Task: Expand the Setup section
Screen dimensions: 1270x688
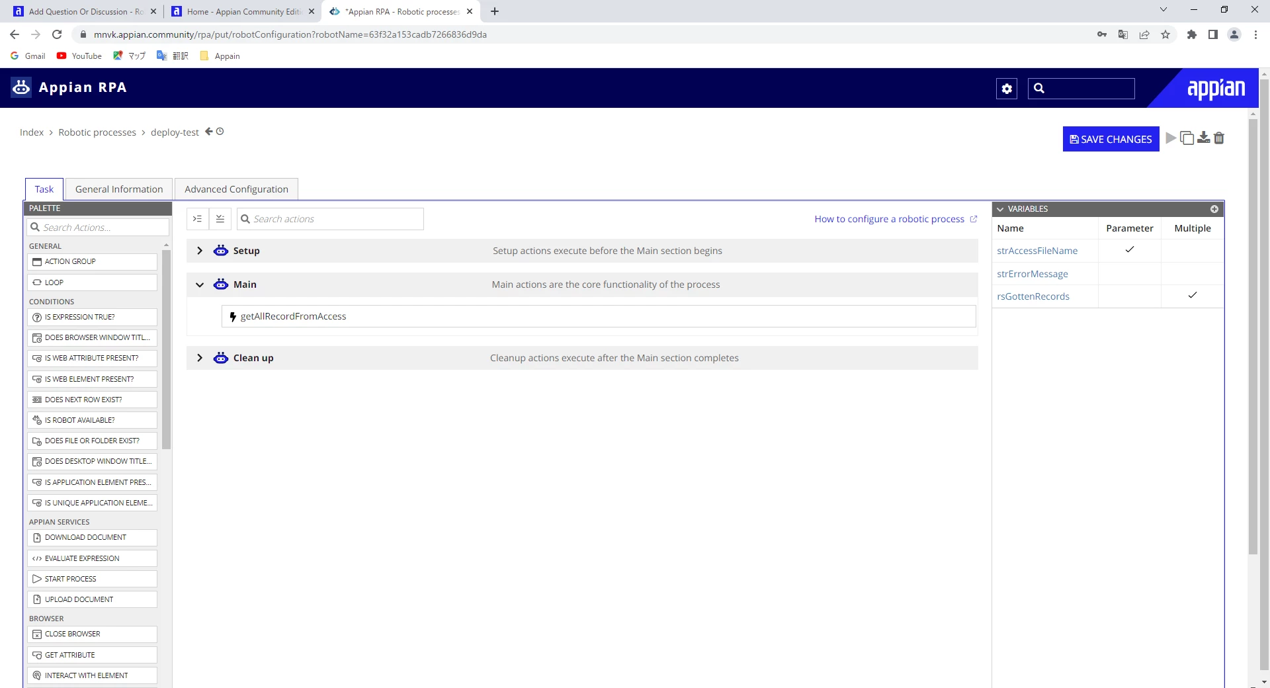Action: click(200, 251)
